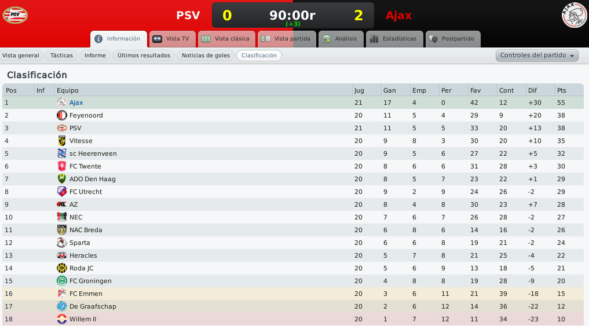Sort table by Pts column header
This screenshot has width=589, height=326.
[562, 90]
